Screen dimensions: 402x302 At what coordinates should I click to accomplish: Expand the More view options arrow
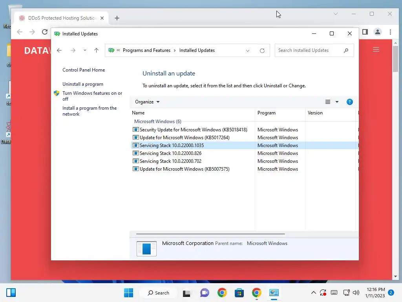pos(337,102)
